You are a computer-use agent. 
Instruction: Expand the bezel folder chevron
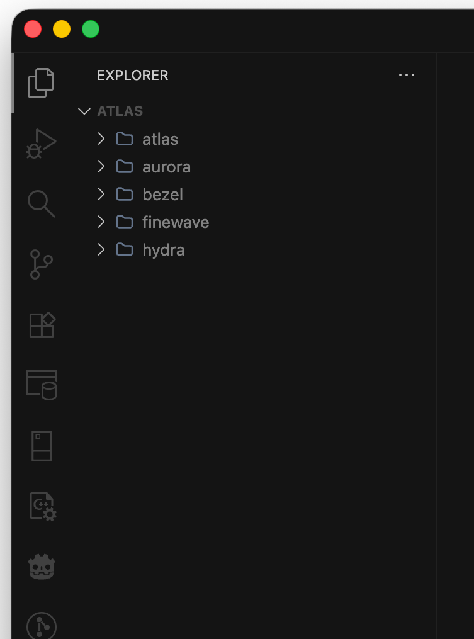pos(101,194)
